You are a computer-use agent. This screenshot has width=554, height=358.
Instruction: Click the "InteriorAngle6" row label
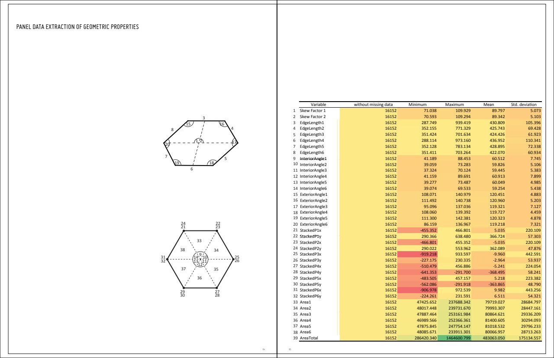click(313, 189)
